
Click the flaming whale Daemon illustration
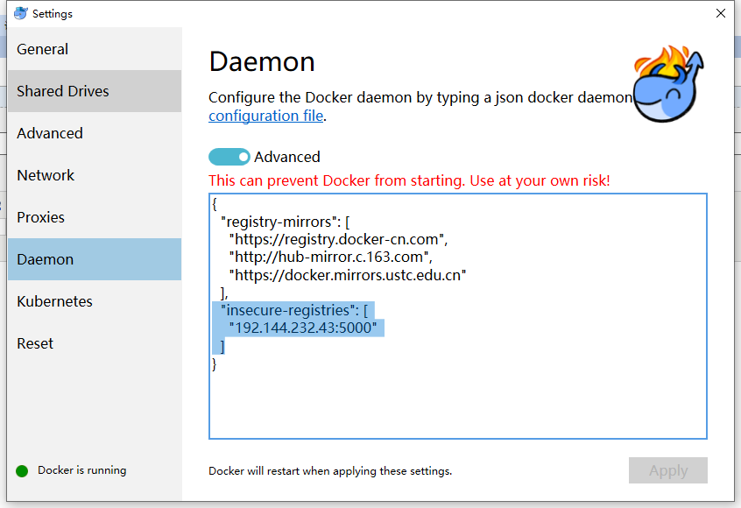coord(668,84)
